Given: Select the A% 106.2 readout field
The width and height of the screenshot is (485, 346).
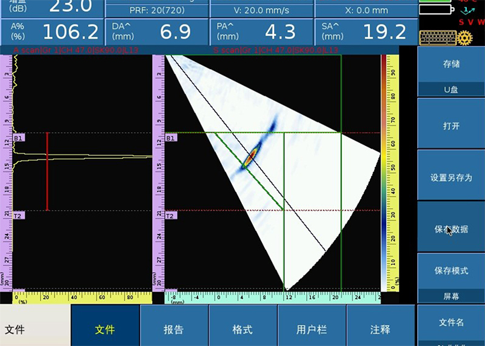Looking at the screenshot, I should [52, 32].
